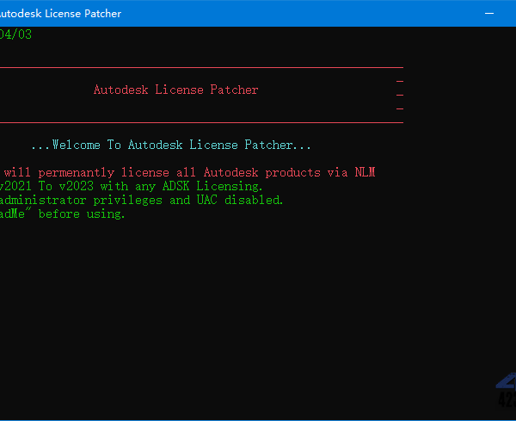Click the green 'before using' line
The width and height of the screenshot is (516, 421).
(63, 214)
